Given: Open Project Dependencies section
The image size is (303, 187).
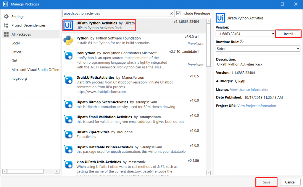Looking at the screenshot, I should (28, 25).
